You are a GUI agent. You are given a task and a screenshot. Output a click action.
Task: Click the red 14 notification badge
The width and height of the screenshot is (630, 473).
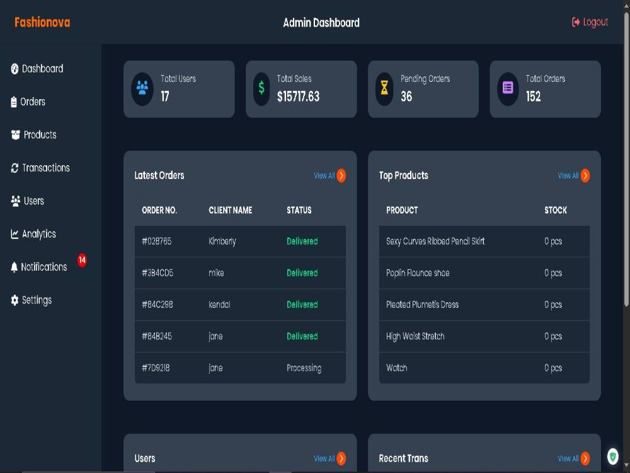pos(82,260)
